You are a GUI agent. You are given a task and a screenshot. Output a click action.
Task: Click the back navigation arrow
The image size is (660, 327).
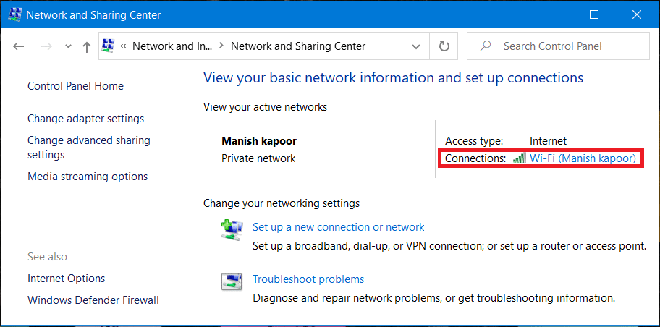(19, 46)
